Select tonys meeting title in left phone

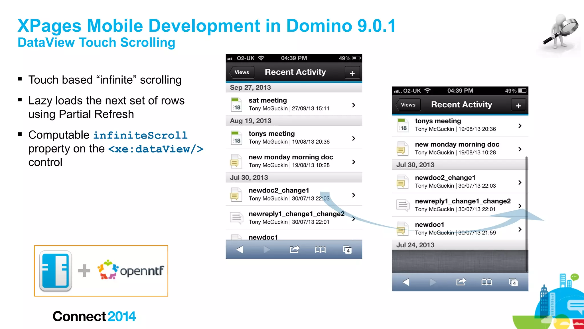[x=271, y=134]
